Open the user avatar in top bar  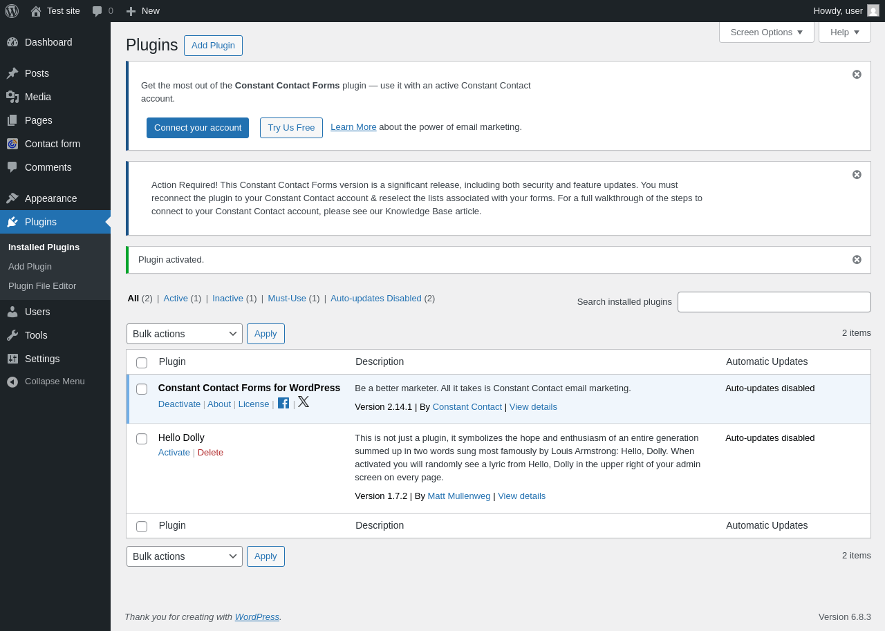(x=873, y=10)
